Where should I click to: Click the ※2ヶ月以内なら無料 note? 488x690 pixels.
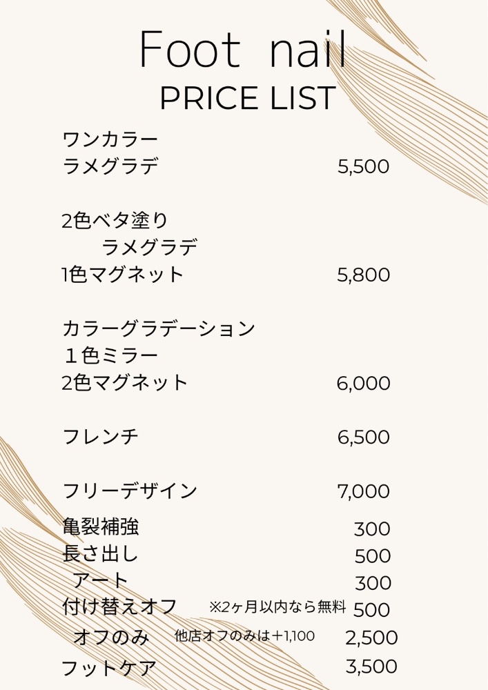(277, 607)
